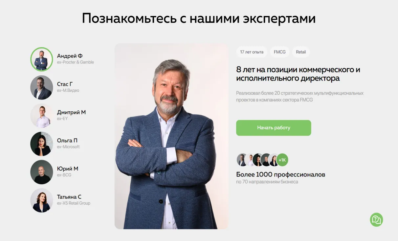Click the green +1K badge
Screen dimensions: 398x241
[x=282, y=160]
